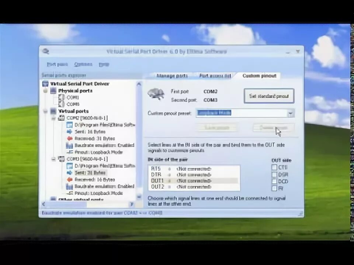The image size is (354, 265).
Task: Click the COM2 virtual port icon
Action: (62, 118)
